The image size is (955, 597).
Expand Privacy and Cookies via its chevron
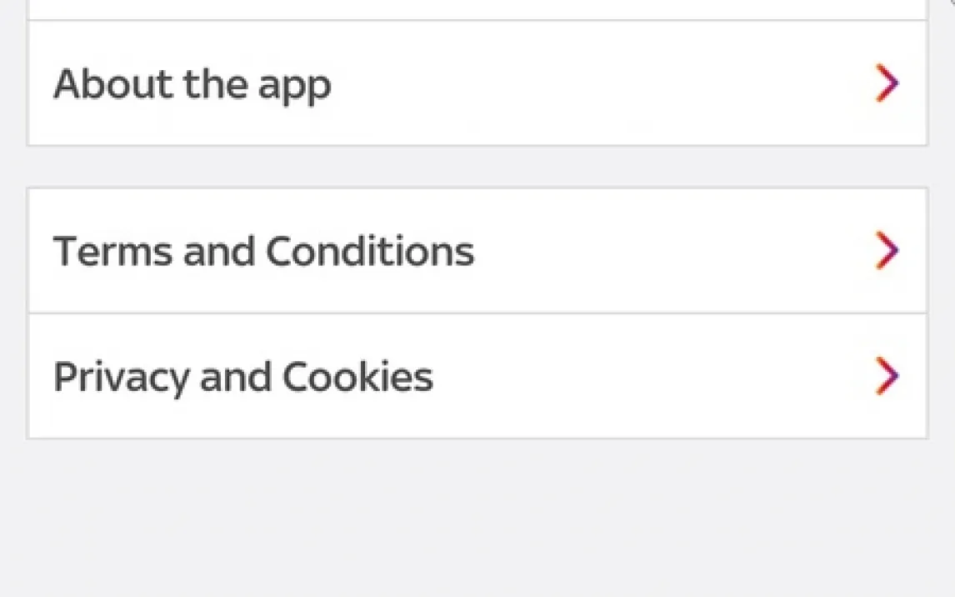coord(887,375)
